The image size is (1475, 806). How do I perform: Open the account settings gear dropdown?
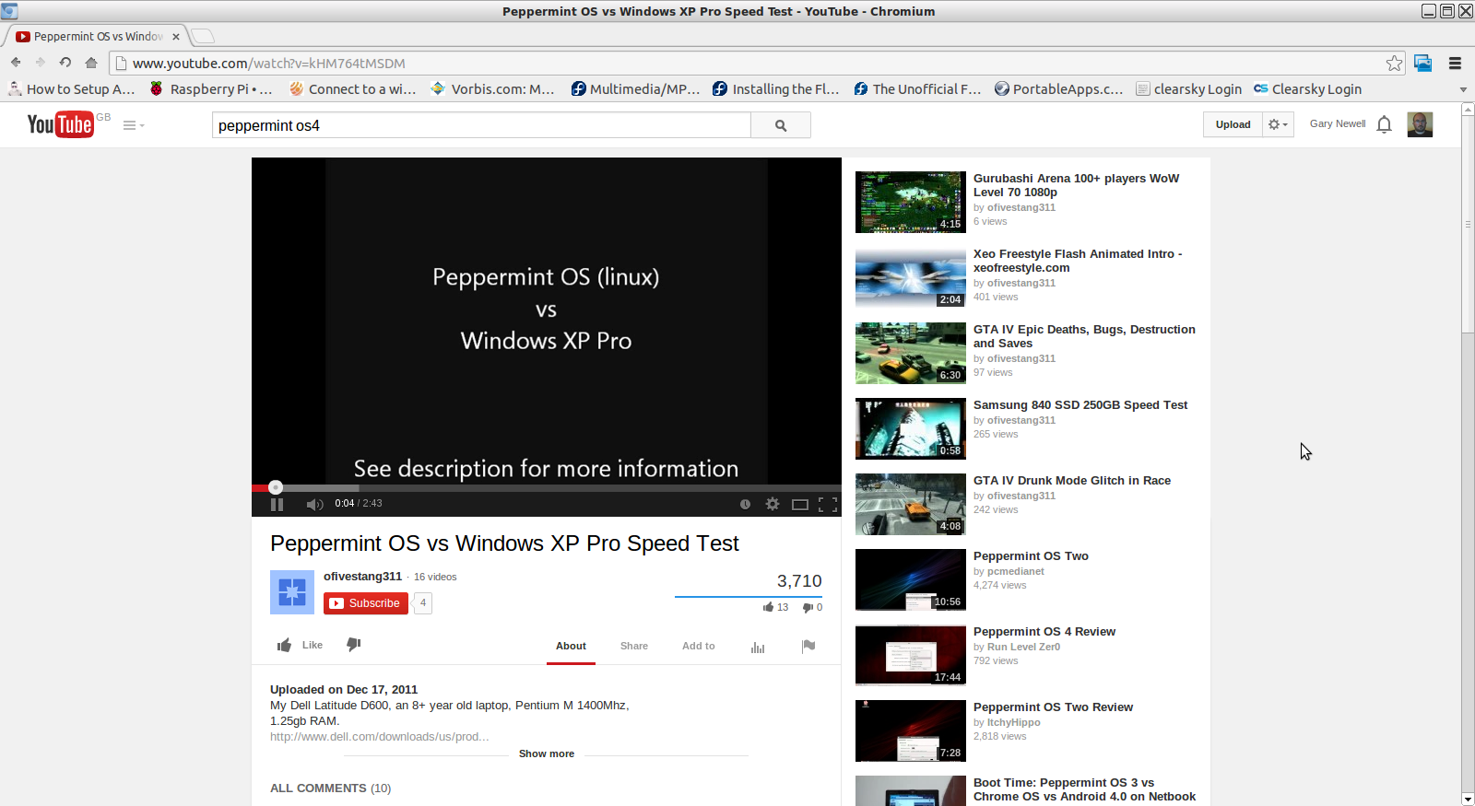tap(1278, 124)
